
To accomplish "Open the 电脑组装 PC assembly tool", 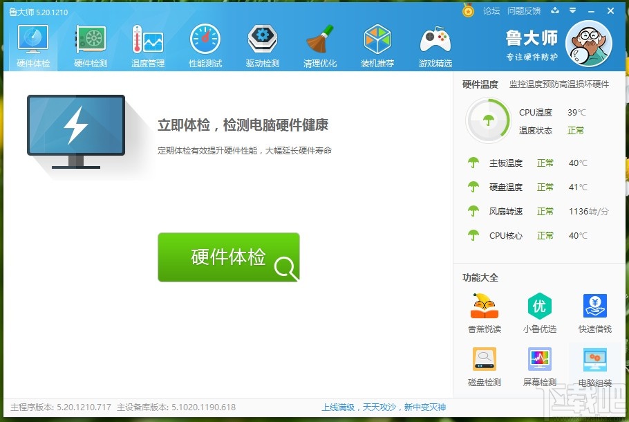I will (594, 365).
